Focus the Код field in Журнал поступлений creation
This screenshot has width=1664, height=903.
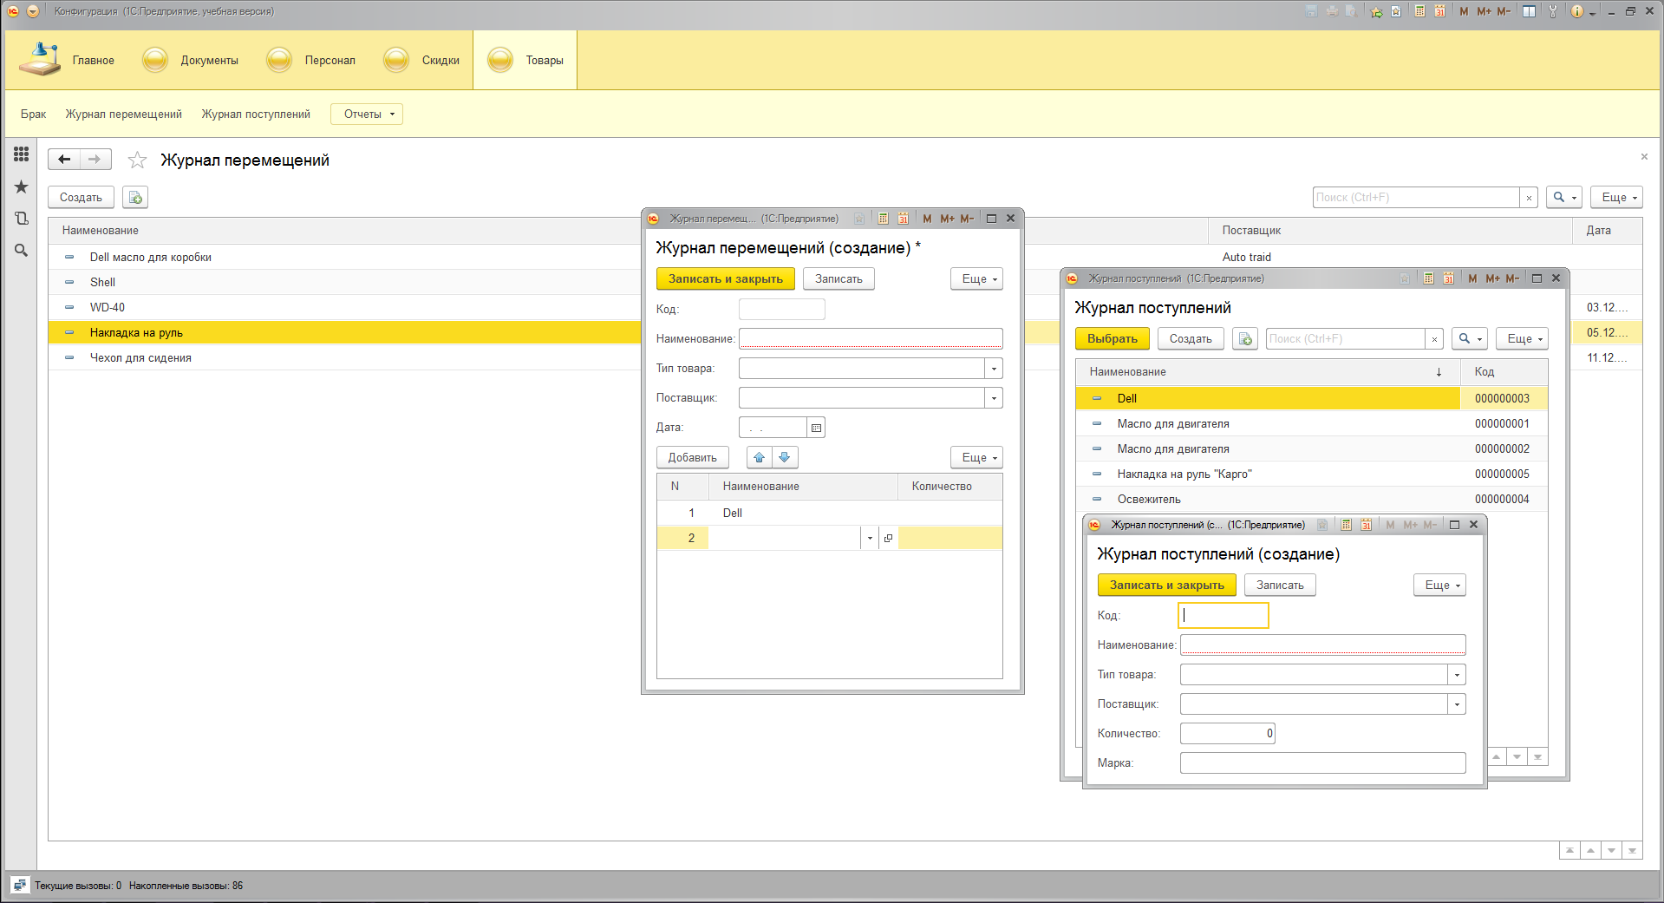(x=1224, y=616)
